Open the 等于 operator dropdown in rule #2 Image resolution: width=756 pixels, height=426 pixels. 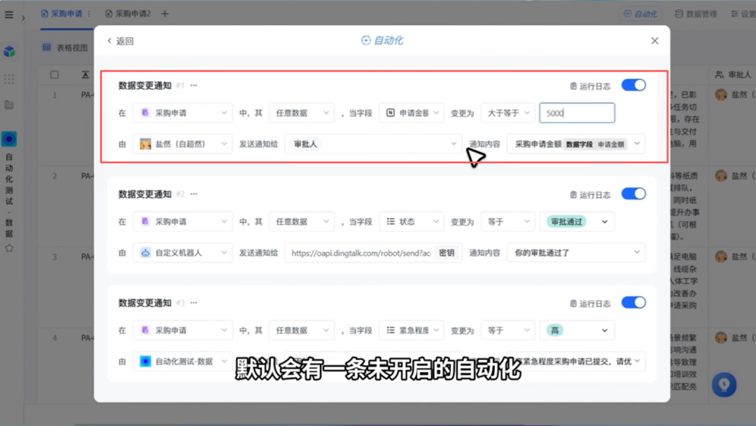[x=507, y=221]
